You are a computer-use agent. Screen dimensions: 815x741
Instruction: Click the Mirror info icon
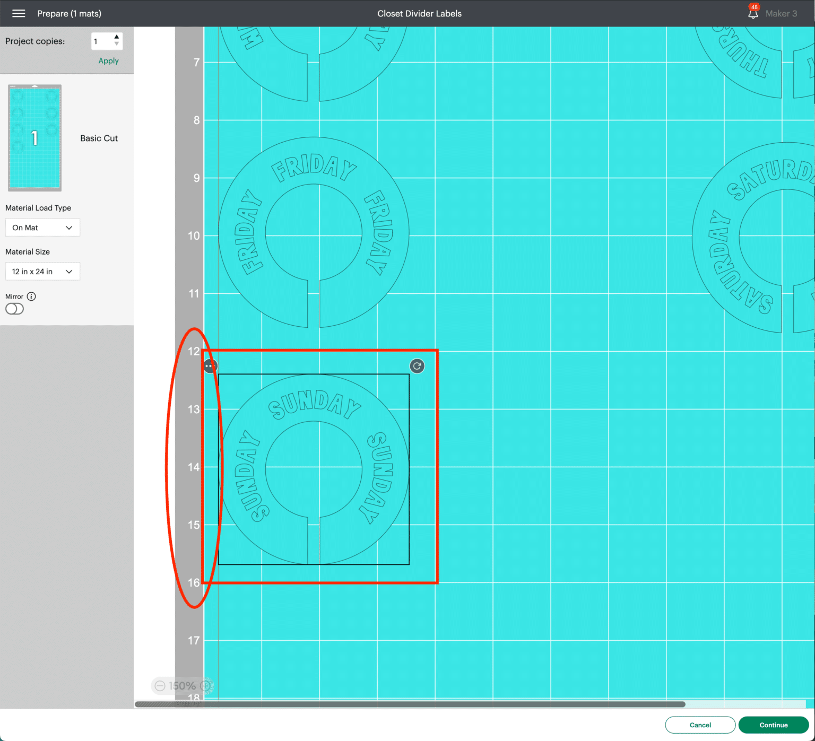click(x=32, y=297)
